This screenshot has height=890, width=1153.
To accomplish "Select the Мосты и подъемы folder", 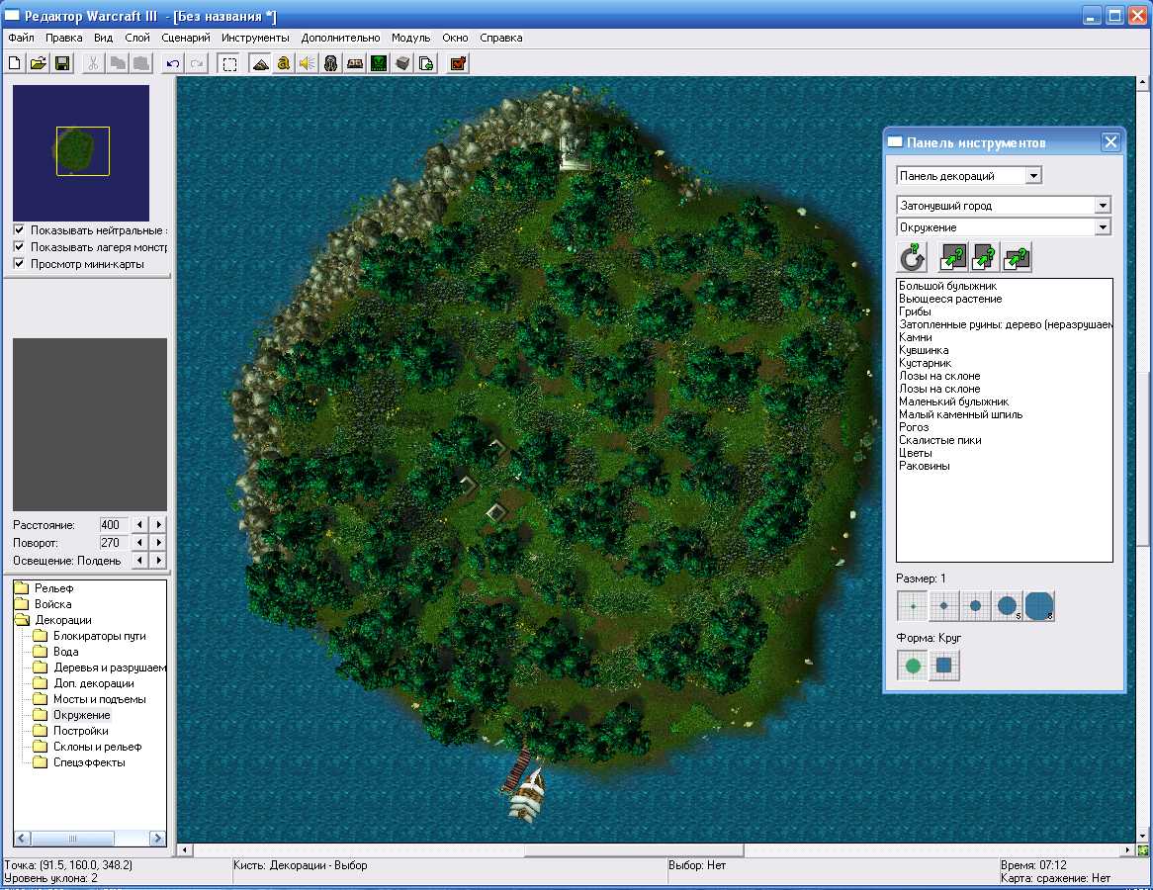I will pyautogui.click(x=99, y=699).
